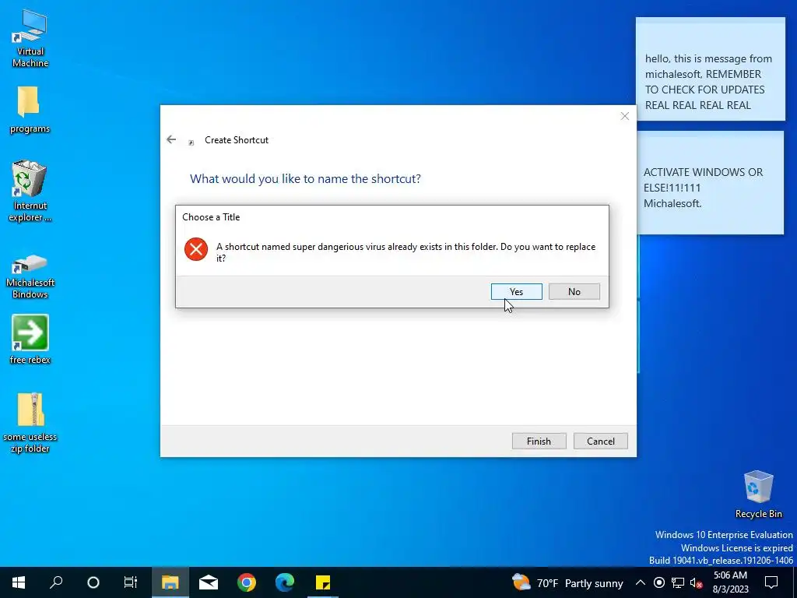Click the recording indicator tray icon
Image resolution: width=797 pixels, height=598 pixels.
[659, 582]
